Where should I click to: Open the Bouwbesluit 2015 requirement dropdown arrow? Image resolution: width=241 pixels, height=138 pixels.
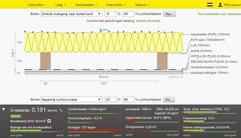(49, 121)
